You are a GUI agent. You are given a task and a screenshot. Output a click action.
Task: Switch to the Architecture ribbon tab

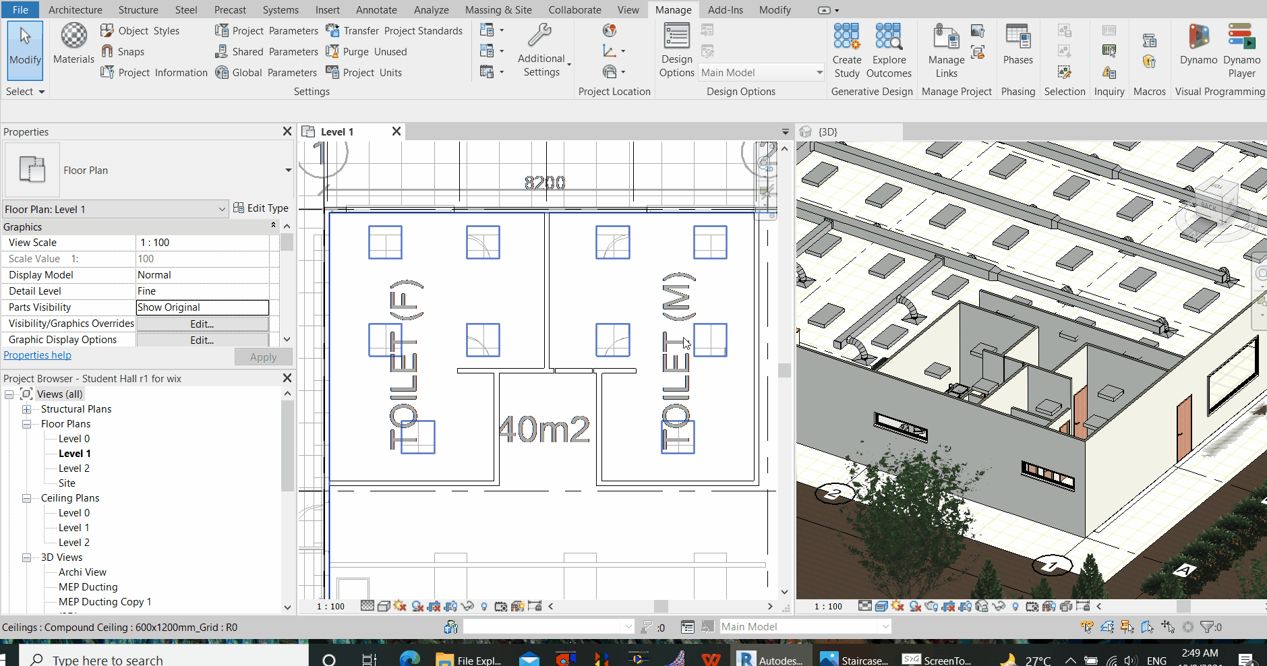click(76, 9)
